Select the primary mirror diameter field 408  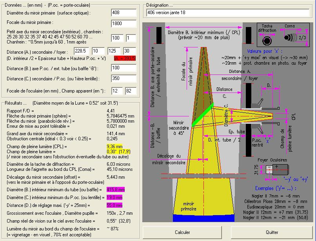click(124, 13)
